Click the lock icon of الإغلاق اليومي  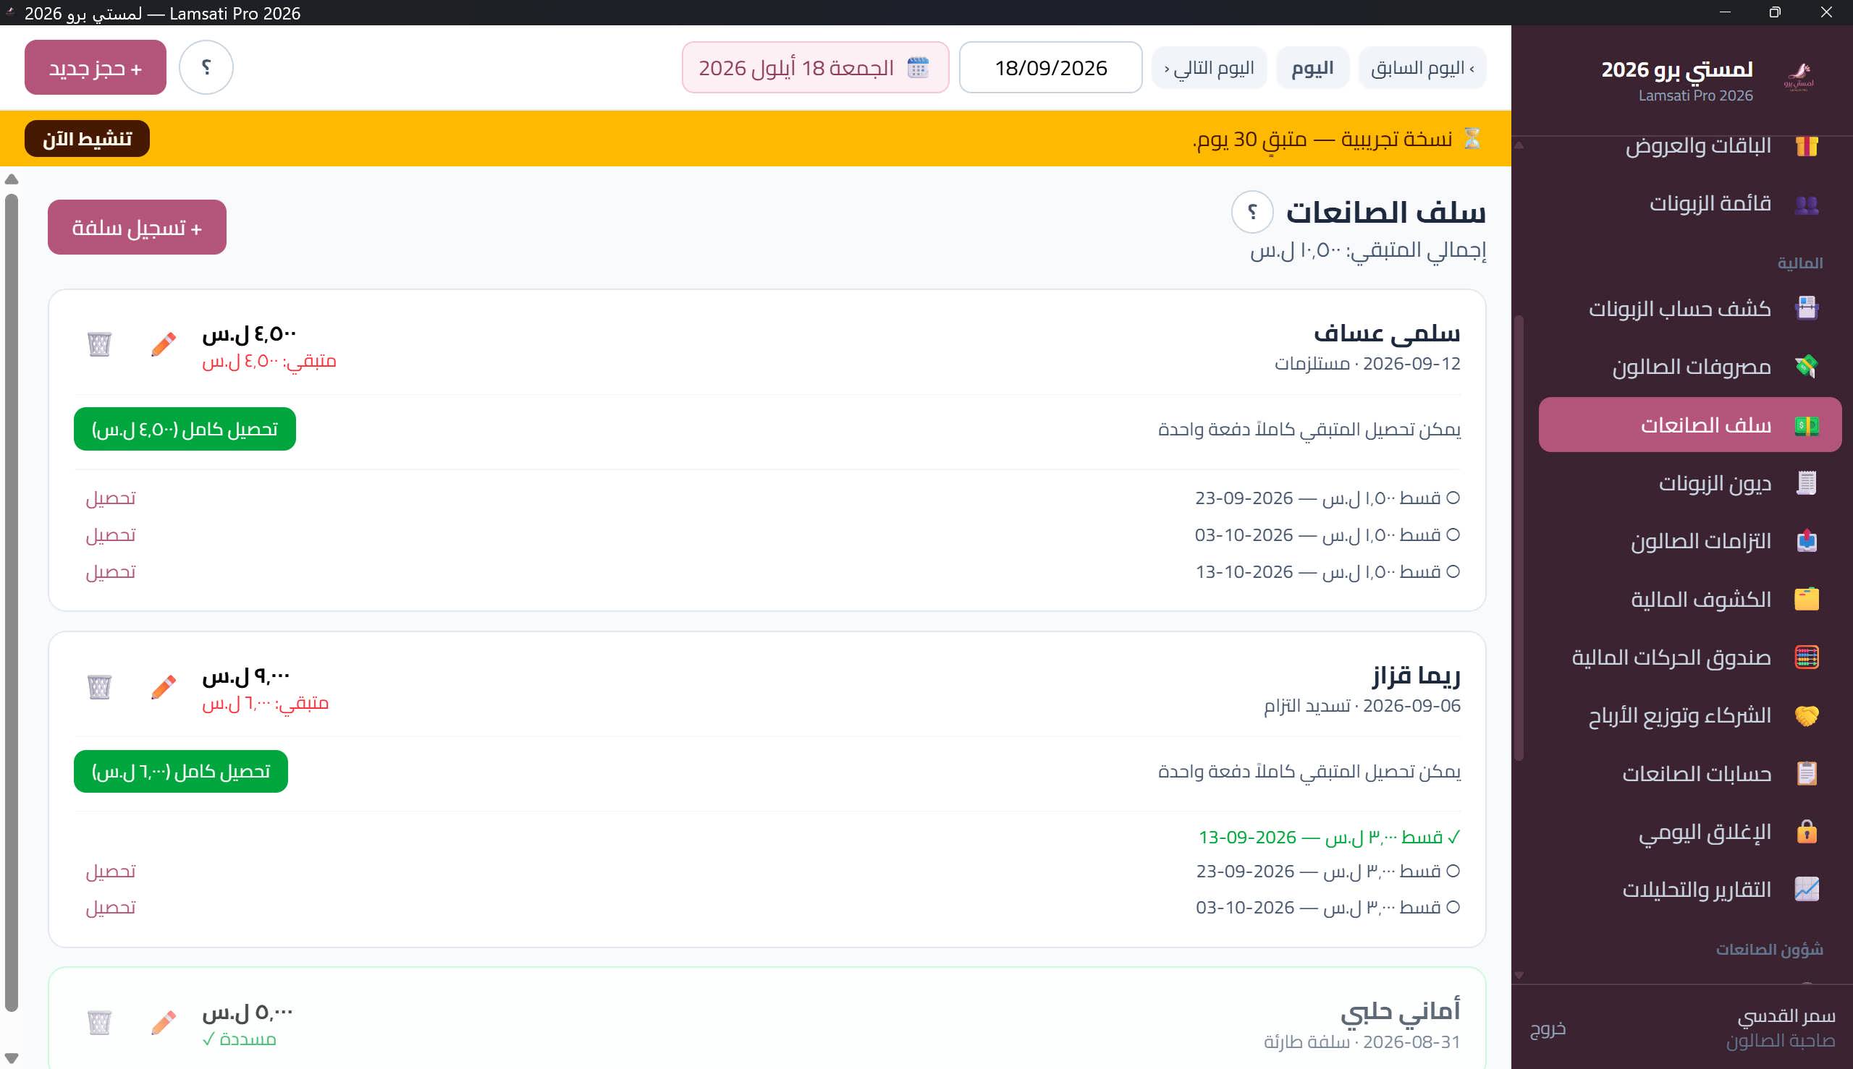pos(1807,831)
